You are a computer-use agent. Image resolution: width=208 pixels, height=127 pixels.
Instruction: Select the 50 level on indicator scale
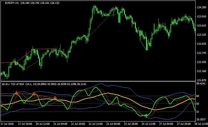tap(198, 104)
